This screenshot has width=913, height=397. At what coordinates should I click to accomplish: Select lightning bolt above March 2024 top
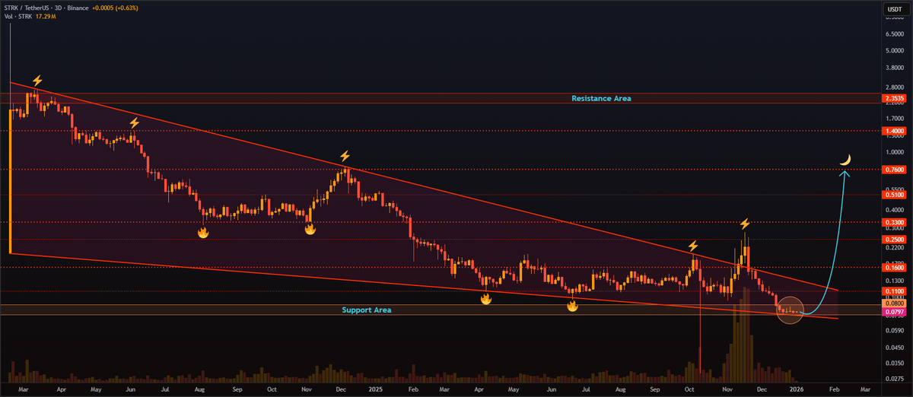37,81
